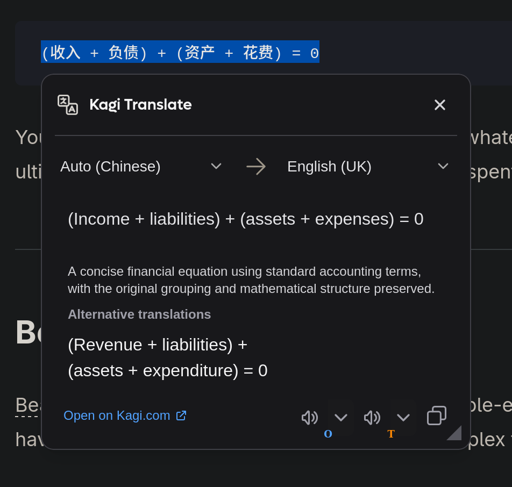Image resolution: width=512 pixels, height=487 pixels.
Task: Open the source language dropdown Auto (Chinese)
Action: pos(141,167)
